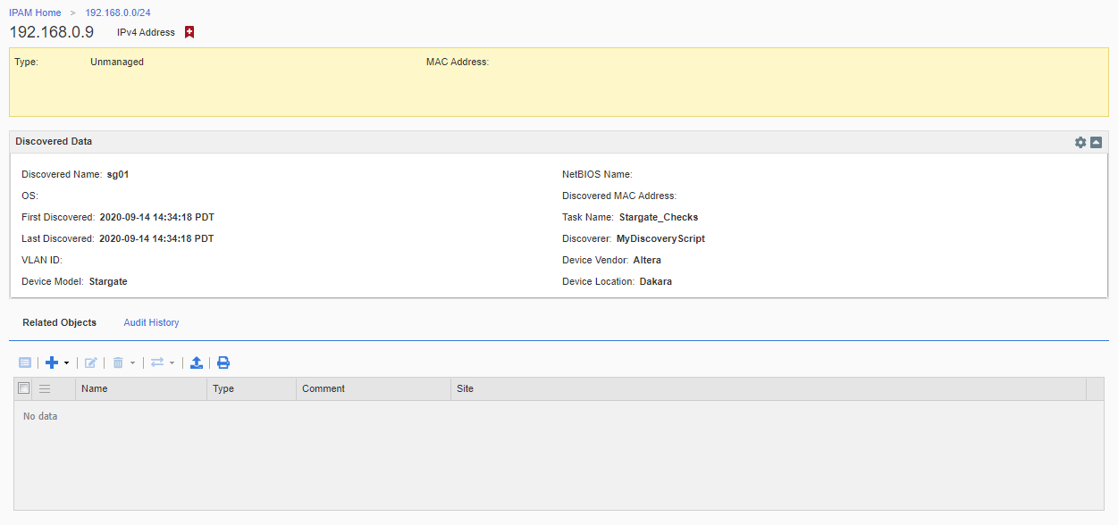Collapse the Discovered Data panel
Screen dimensions: 1118x525
click(1096, 142)
